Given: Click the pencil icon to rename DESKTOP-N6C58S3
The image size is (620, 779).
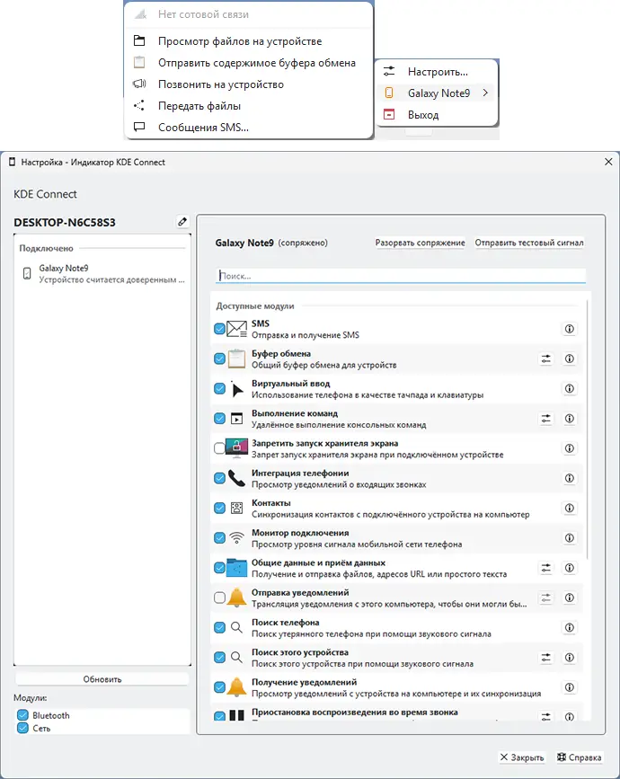Looking at the screenshot, I should click(x=182, y=222).
